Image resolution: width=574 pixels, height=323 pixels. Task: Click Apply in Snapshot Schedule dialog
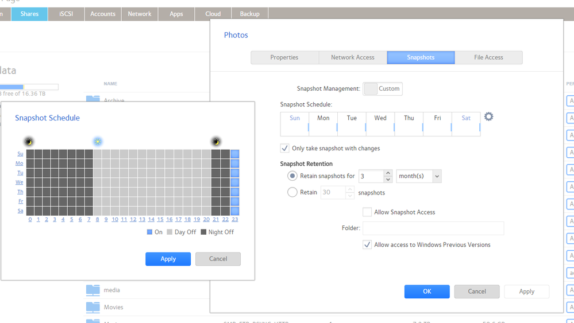tap(168, 259)
